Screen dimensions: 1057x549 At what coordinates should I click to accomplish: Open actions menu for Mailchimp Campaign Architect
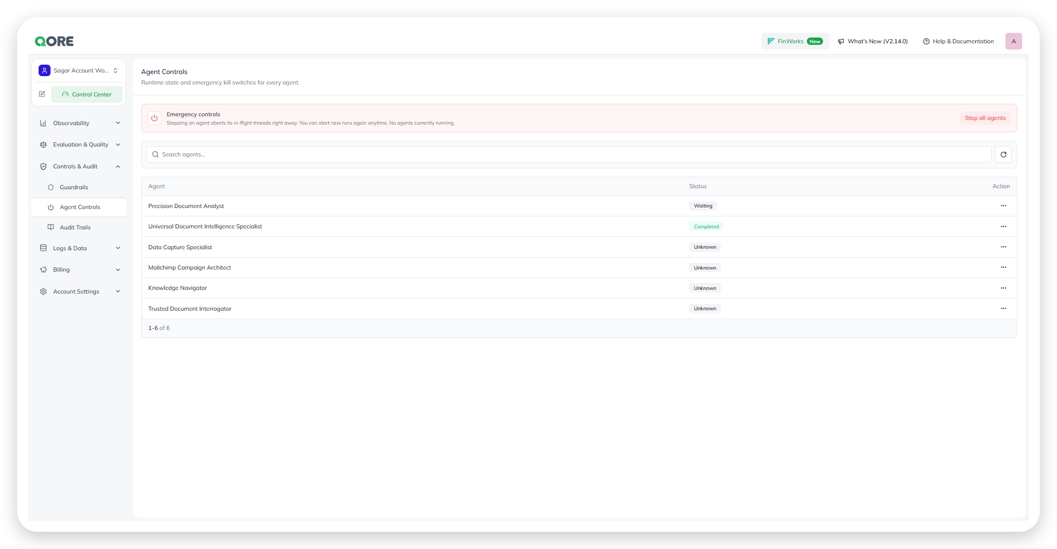[1003, 267]
